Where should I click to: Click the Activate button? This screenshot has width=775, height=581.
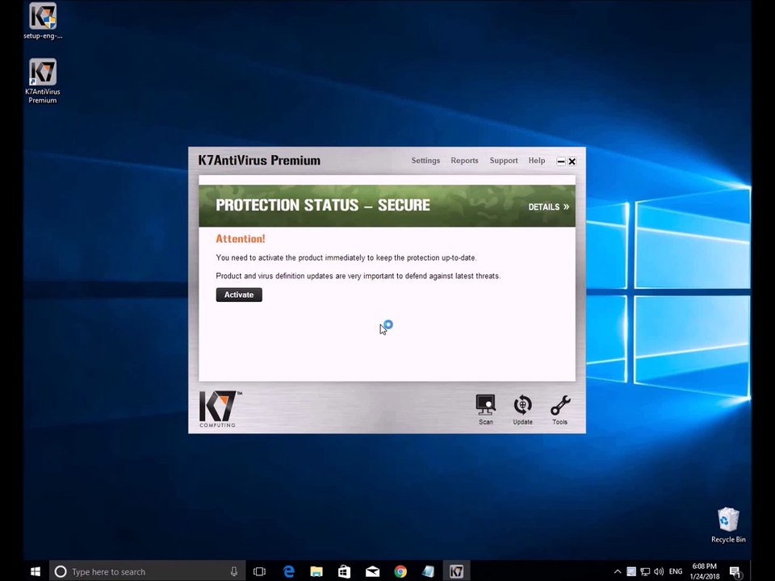[x=239, y=295]
